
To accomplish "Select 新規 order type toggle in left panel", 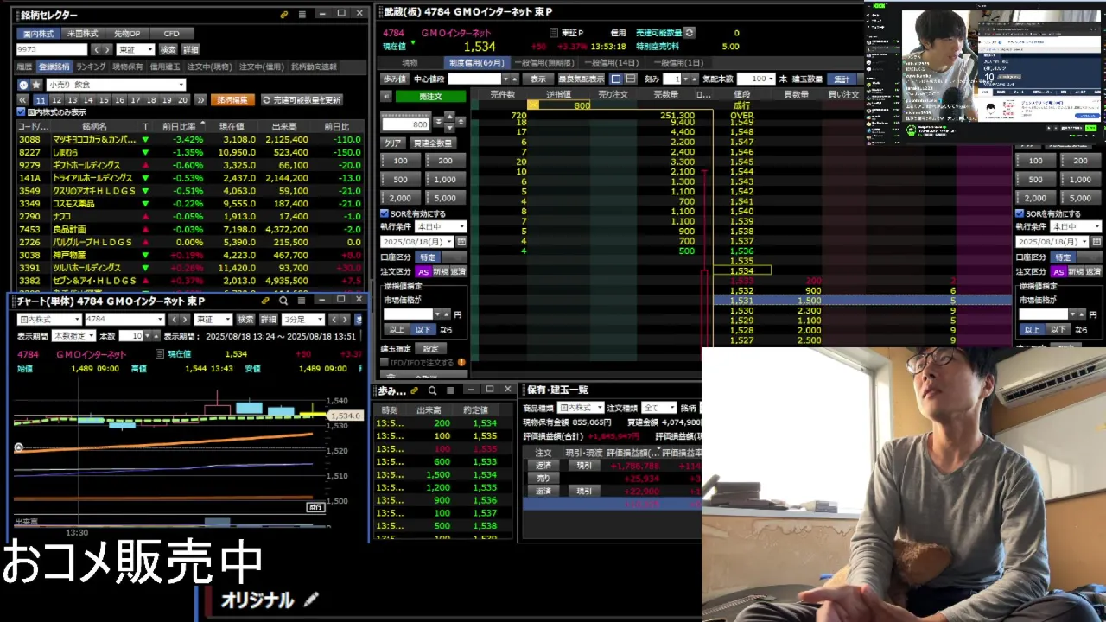I will (441, 271).
